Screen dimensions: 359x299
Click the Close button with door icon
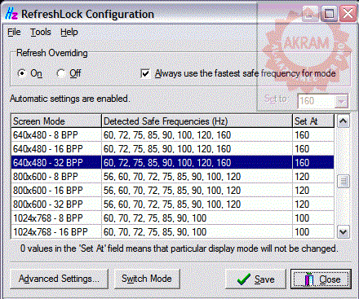coord(321,279)
